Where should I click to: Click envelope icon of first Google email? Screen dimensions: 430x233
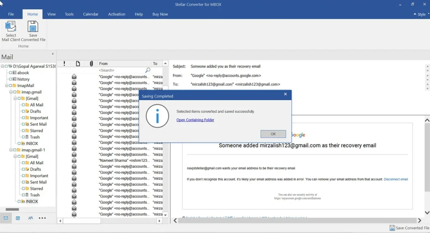pyautogui.click(x=74, y=76)
